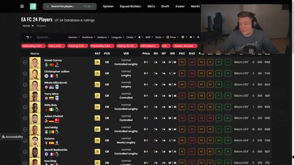The width and height of the screenshot is (294, 165).
Task: Open the Version filter dropdown
Action: (73, 37)
